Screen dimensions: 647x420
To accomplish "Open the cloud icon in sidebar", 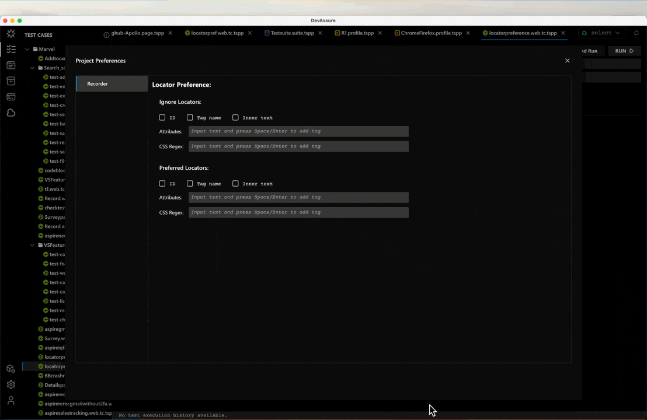I will tap(11, 113).
